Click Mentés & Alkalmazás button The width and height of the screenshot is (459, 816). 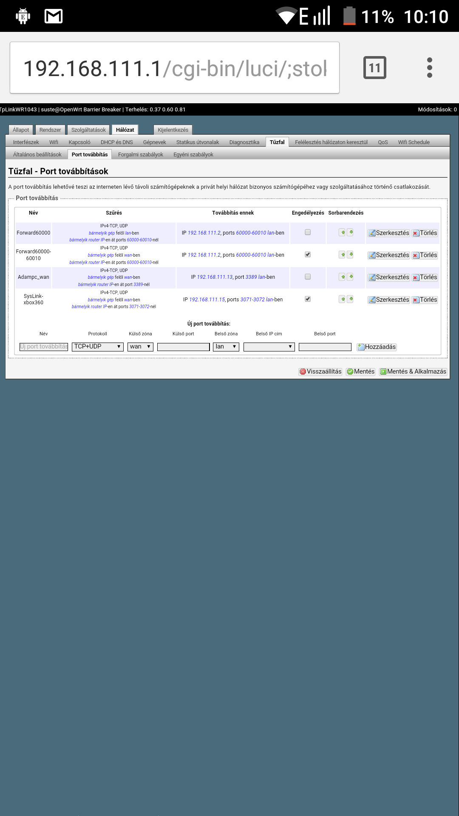pyautogui.click(x=413, y=371)
